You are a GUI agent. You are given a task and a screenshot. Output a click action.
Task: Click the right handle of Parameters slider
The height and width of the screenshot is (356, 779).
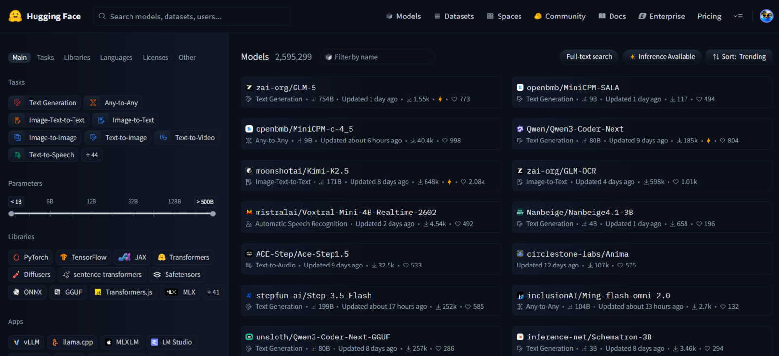[213, 214]
